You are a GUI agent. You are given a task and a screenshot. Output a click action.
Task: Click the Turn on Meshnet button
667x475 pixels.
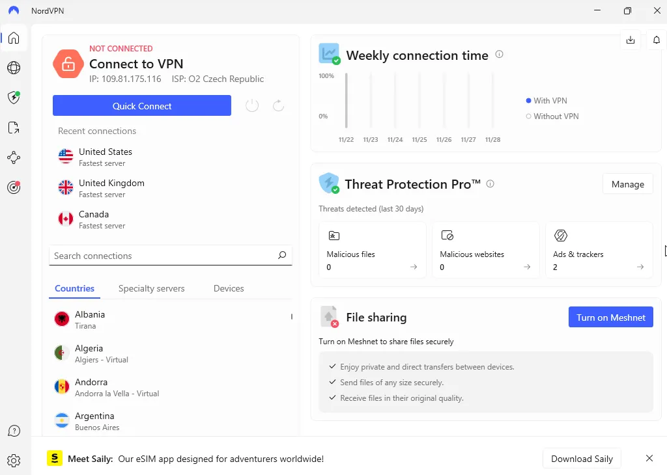pyautogui.click(x=610, y=318)
